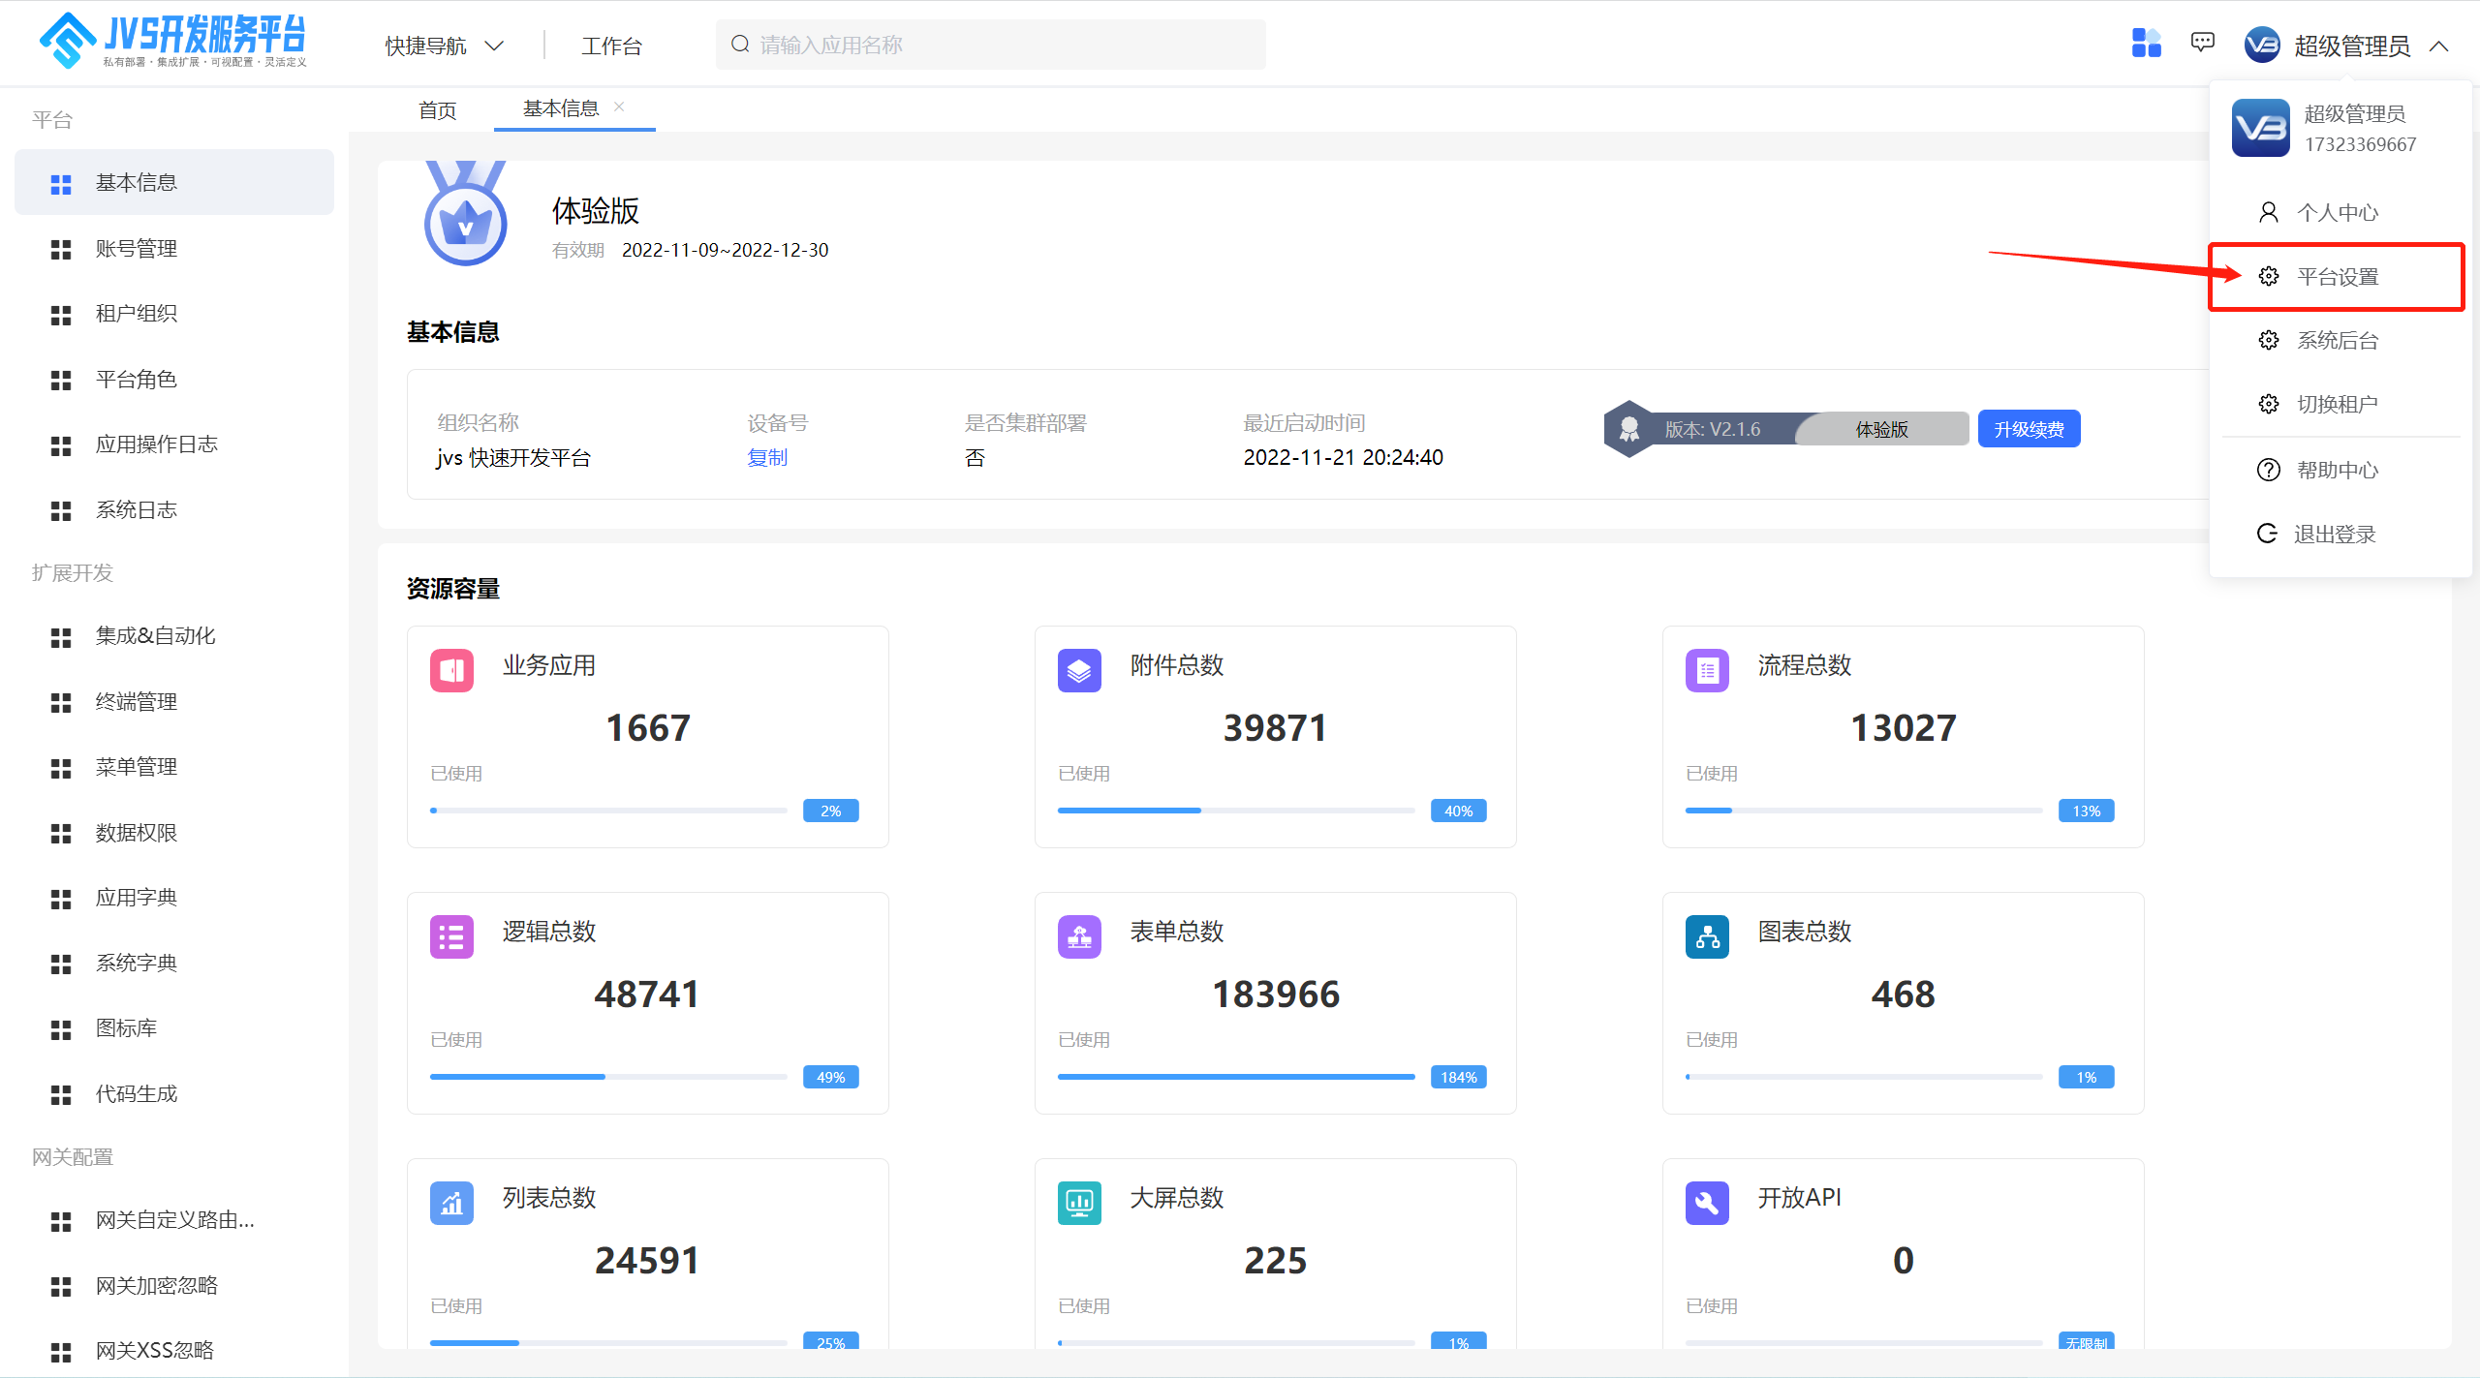
Task: Click the 列表总数 bar chart icon
Action: pyautogui.click(x=451, y=1203)
